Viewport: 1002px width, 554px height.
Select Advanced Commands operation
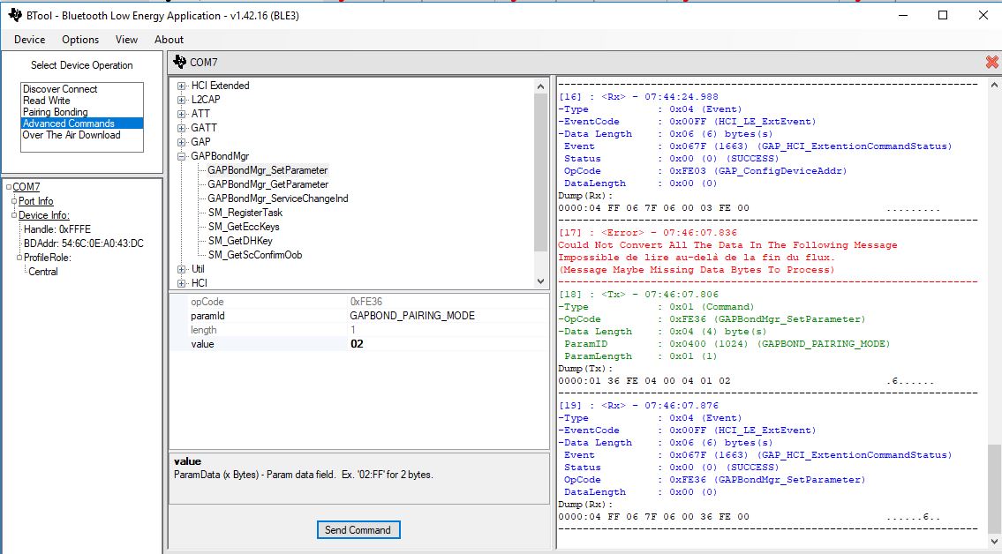point(82,124)
